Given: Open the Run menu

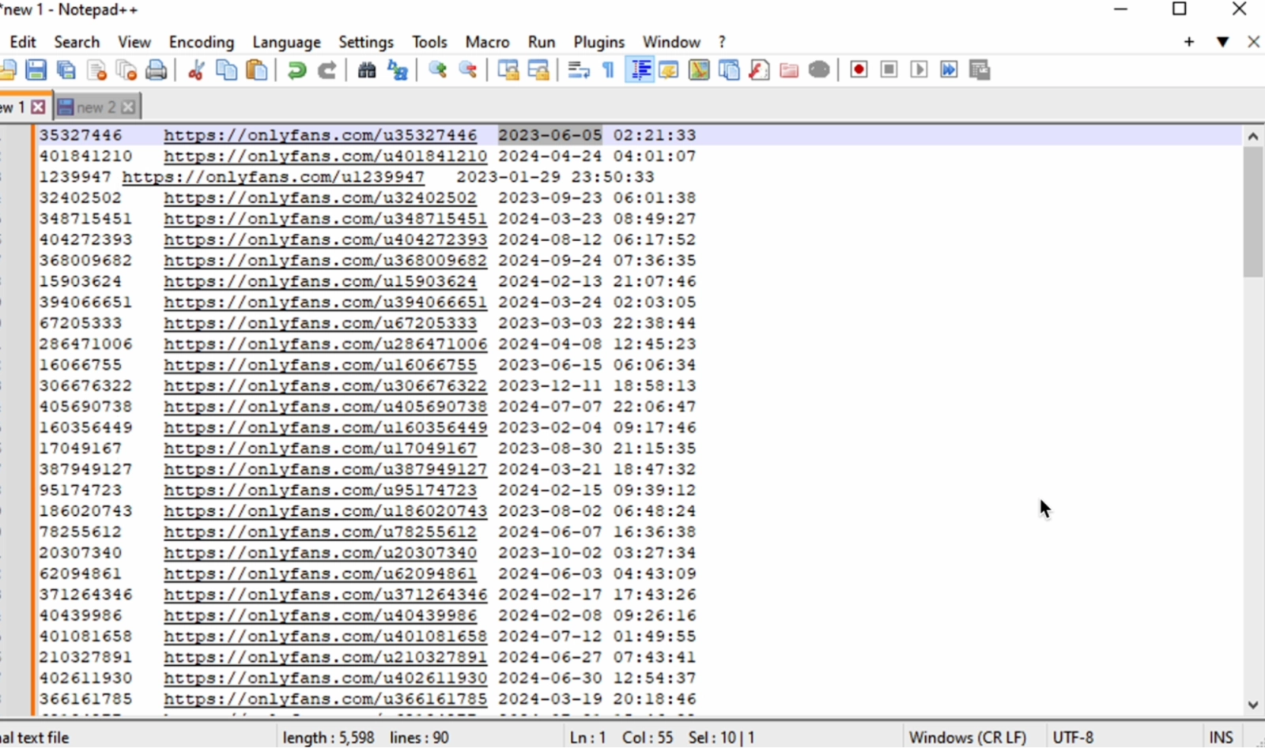Looking at the screenshot, I should [x=542, y=42].
